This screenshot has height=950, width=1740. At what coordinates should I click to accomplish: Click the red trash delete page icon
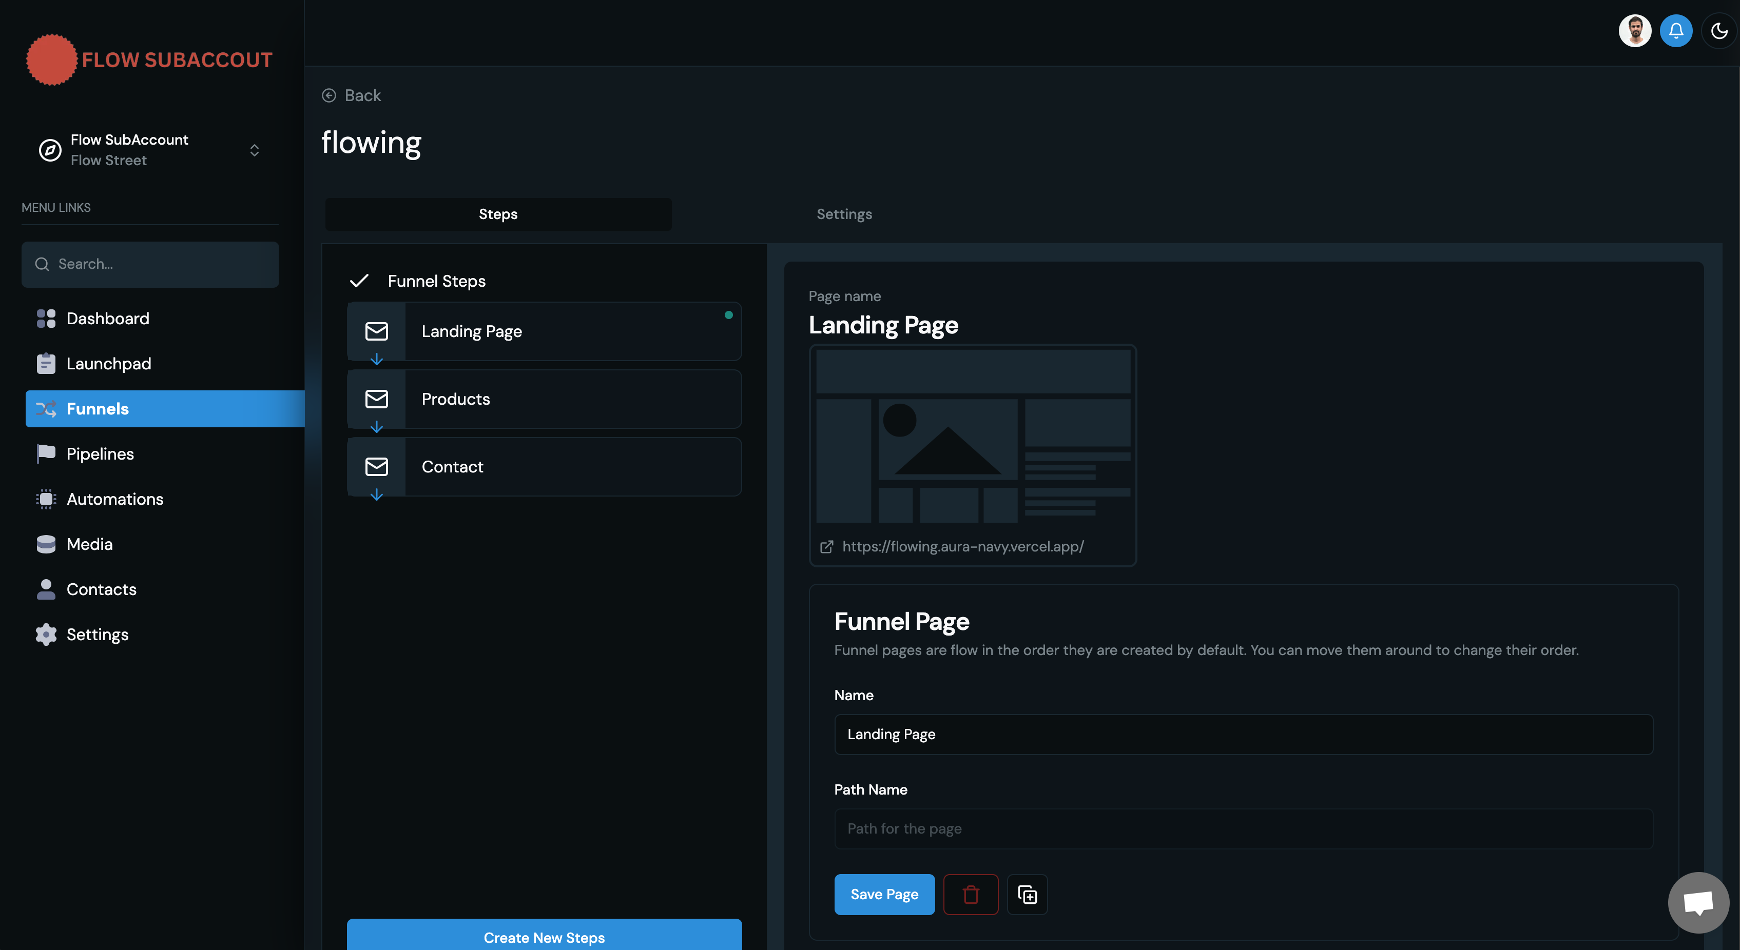[971, 894]
